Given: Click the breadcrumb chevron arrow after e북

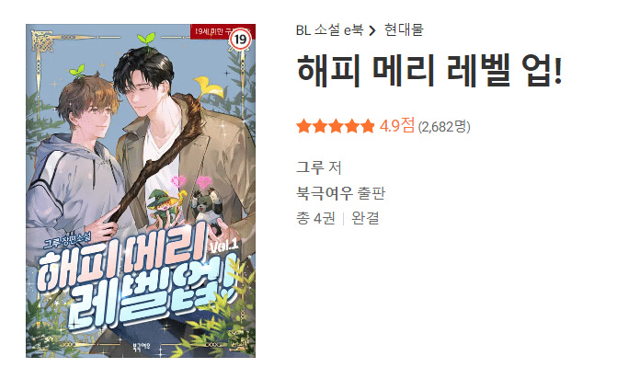Looking at the screenshot, I should point(372,30).
